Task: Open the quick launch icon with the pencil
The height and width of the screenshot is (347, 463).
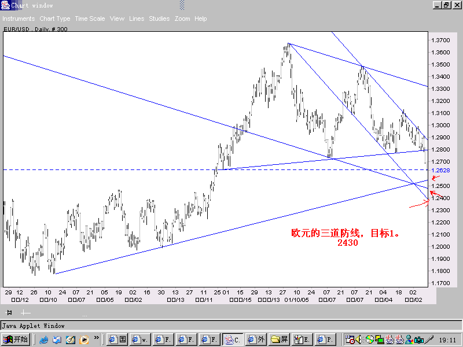Action: coord(71,340)
